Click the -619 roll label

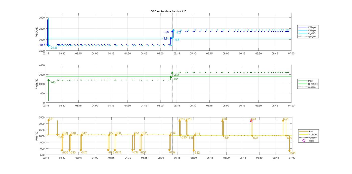(x=191, y=138)
